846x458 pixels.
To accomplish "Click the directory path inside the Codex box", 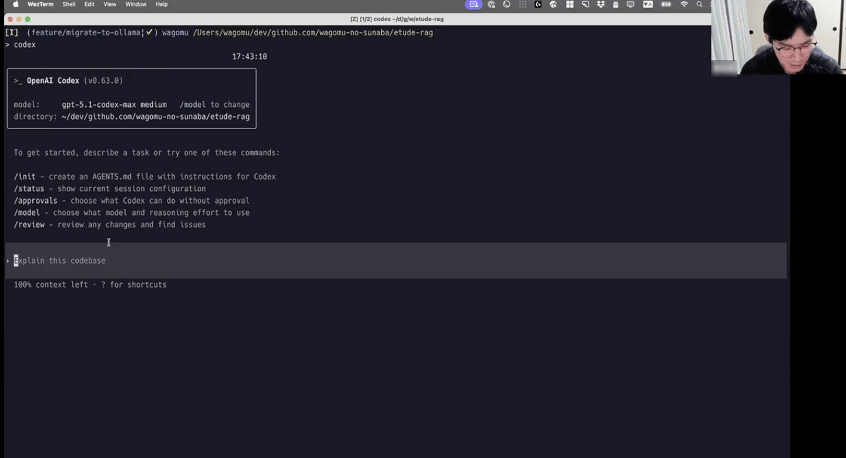I will point(156,117).
